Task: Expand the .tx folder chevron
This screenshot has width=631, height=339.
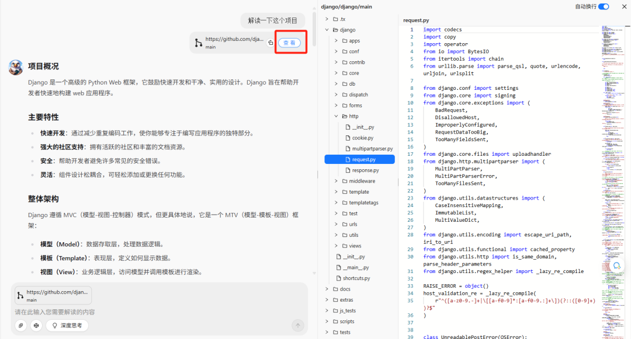Action: 327,19
